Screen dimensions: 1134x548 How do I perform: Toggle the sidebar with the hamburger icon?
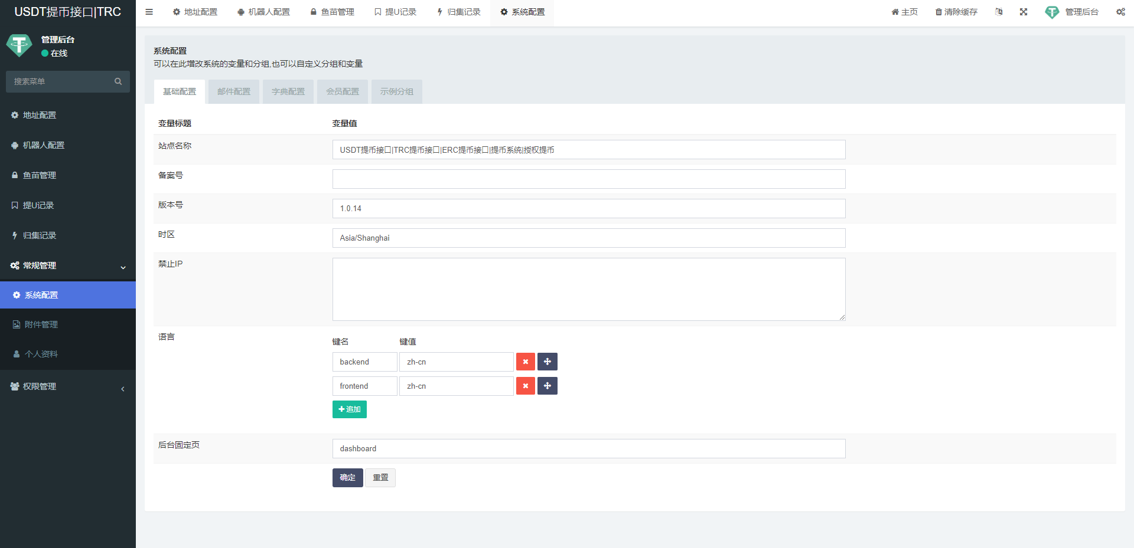point(149,12)
